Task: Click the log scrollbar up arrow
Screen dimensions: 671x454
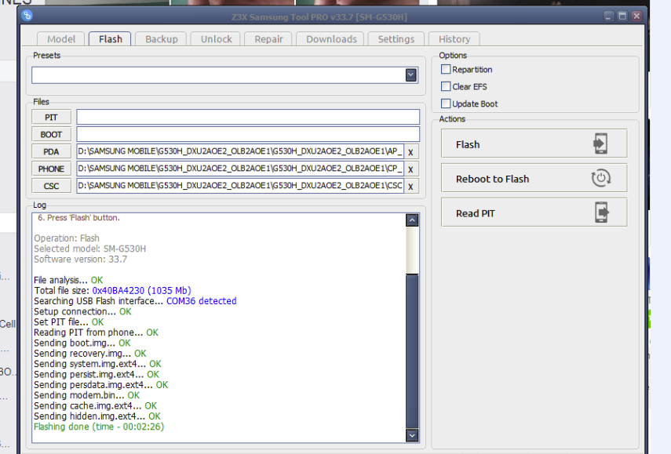Action: [x=412, y=220]
